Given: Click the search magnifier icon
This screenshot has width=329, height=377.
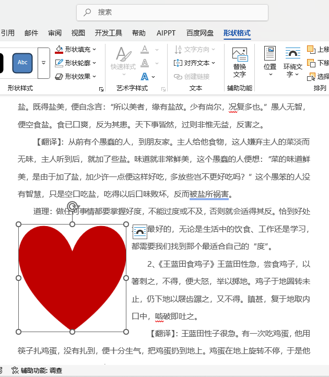Looking at the screenshot, I should click(87, 12).
